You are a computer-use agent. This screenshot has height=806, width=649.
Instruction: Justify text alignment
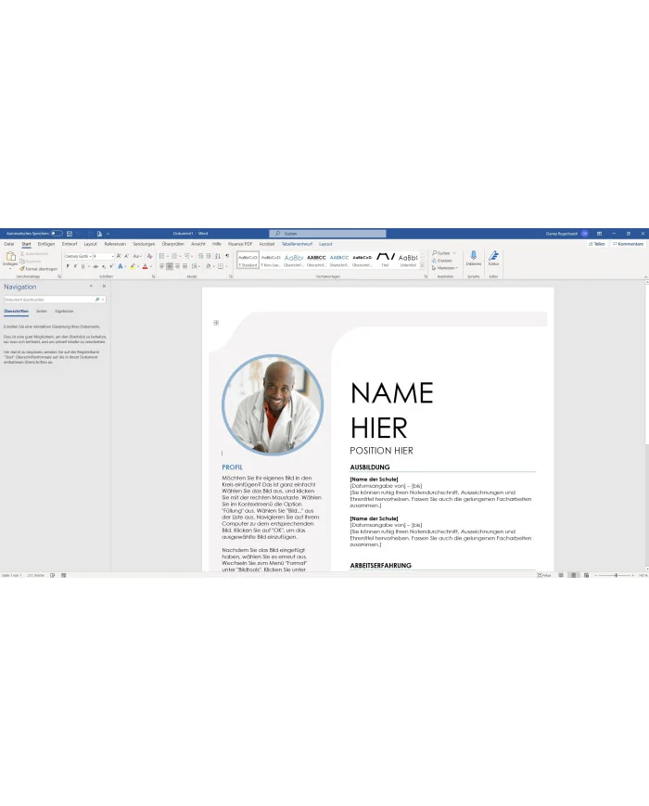[185, 266]
